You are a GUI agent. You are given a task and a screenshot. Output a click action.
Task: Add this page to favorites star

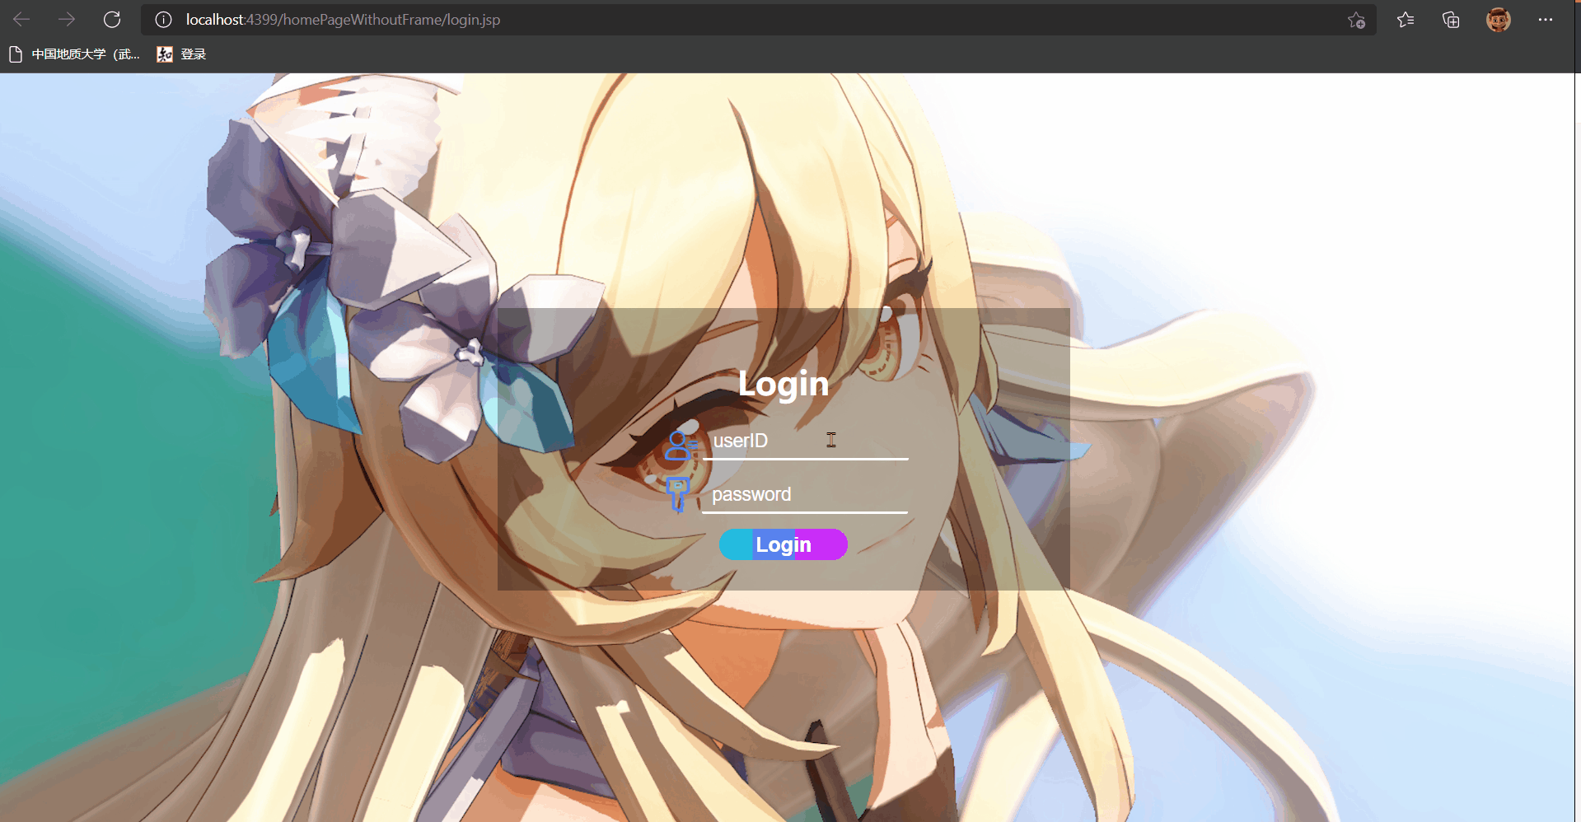[x=1356, y=20]
